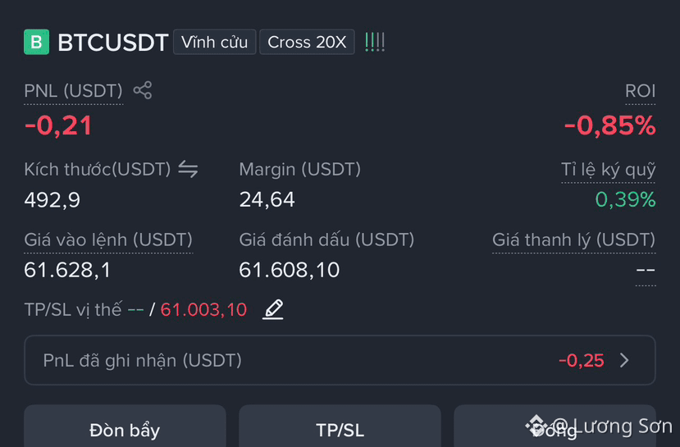Edit position TP/SL with the pencil icon

(273, 309)
